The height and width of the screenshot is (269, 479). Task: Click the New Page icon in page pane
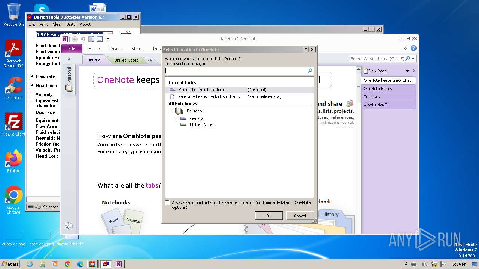366,71
